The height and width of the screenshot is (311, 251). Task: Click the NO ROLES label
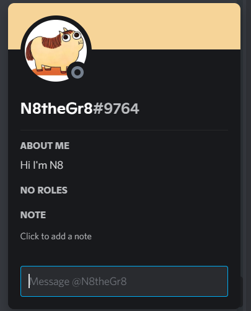coord(44,190)
